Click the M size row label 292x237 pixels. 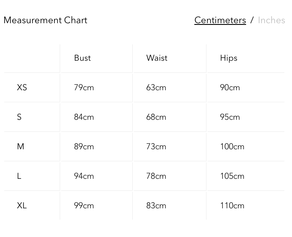(x=21, y=147)
